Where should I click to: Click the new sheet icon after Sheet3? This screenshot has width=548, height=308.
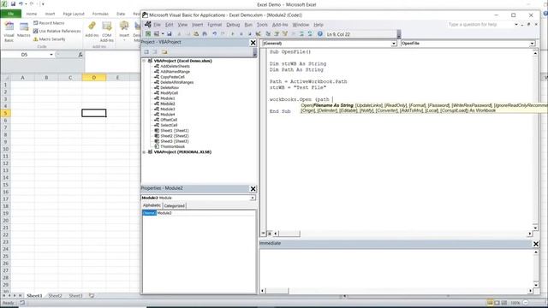(92, 295)
